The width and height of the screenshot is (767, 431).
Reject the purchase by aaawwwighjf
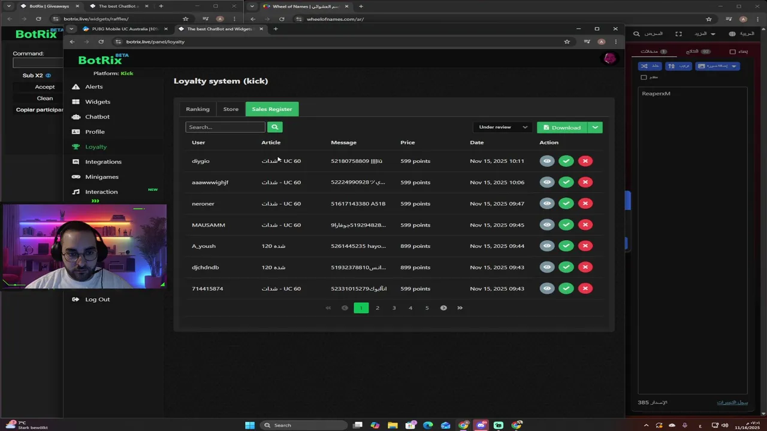(x=585, y=182)
